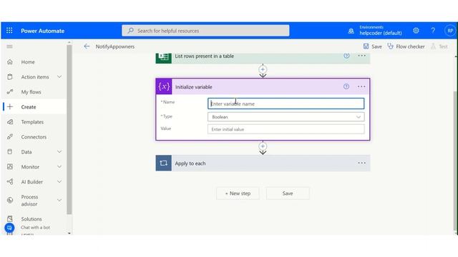Expand the AI Builder submenu
The height and width of the screenshot is (257, 458).
59,182
